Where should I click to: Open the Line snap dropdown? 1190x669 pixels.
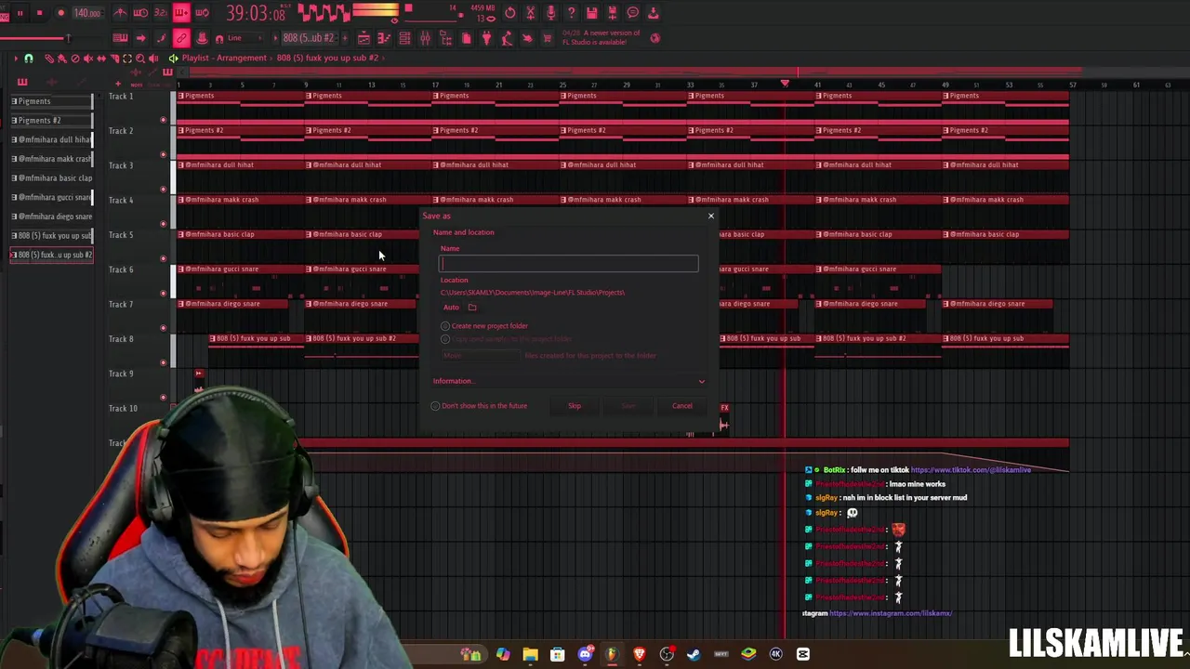coord(245,38)
